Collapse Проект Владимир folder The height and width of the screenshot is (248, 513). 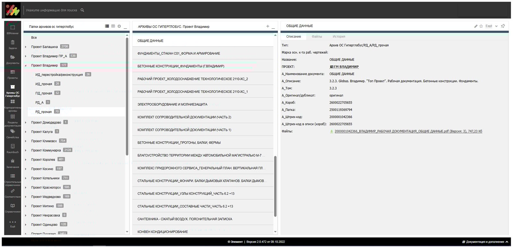pos(26,65)
